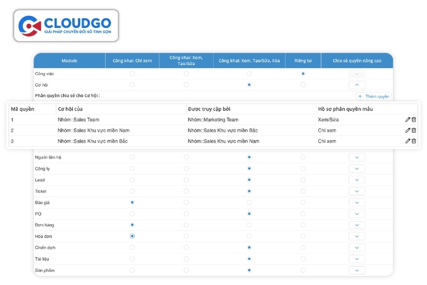
Task: Click the Module column header
Action: click(x=69, y=60)
